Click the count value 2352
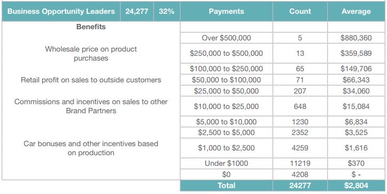Screen dimensions: 387x194 pyautogui.click(x=300, y=132)
